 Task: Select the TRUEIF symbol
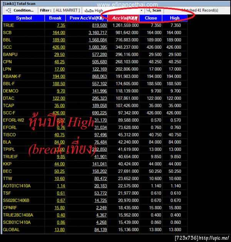point(10,157)
